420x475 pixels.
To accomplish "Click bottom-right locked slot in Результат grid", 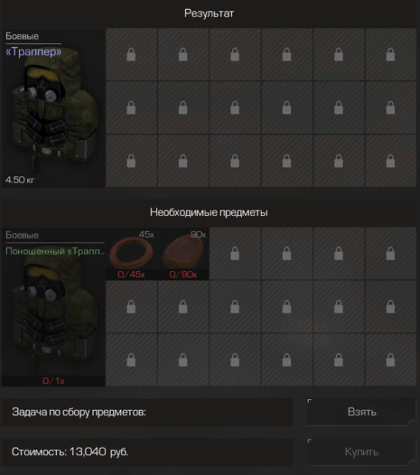I will (x=390, y=161).
